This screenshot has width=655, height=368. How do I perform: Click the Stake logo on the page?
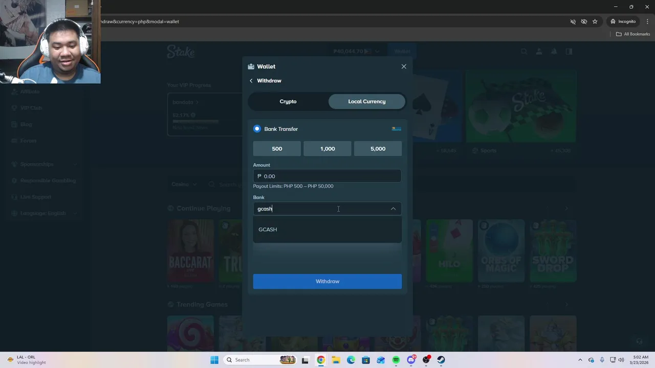(x=181, y=52)
